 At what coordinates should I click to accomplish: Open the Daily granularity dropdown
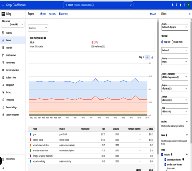141,57
